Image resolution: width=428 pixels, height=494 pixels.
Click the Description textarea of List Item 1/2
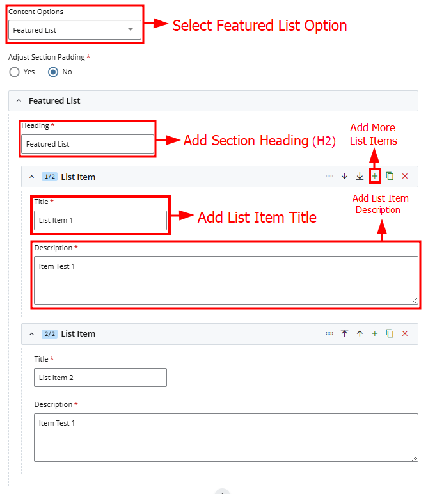[225, 280]
